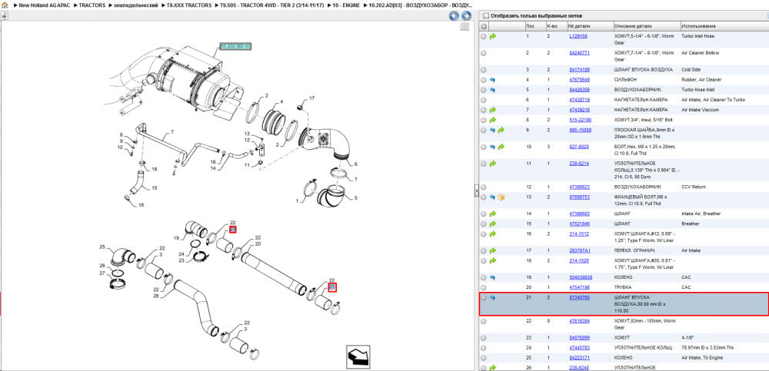Screen dimensions: 769x371
Task: Click the home icon in the breadcrumb
Action: pyautogui.click(x=5, y=5)
